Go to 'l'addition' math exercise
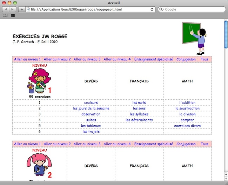This screenshot has width=228, height=185. [187, 103]
